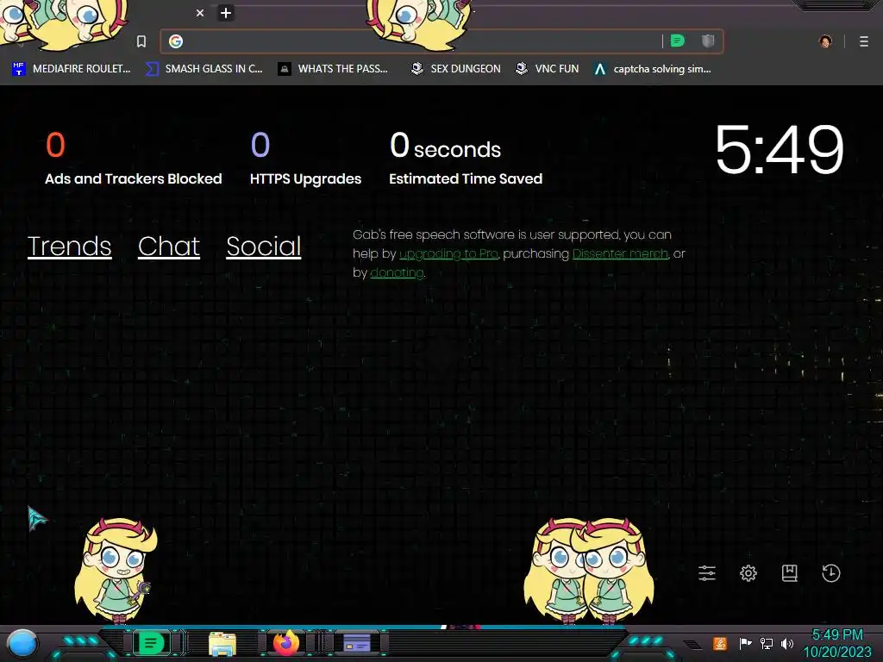Open SMASH GLASS IN C... bookmark
This screenshot has height=662, width=883.
pos(204,69)
